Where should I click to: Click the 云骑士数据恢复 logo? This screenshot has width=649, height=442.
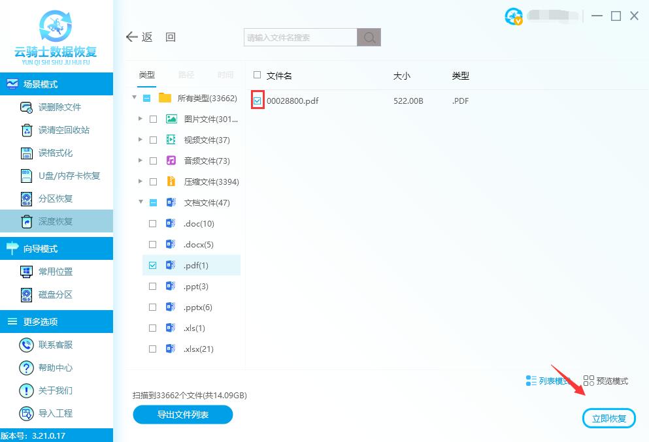[x=56, y=38]
